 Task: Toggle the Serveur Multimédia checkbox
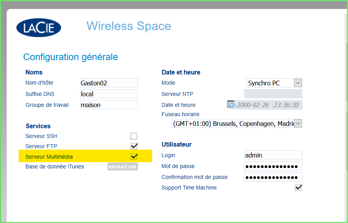(x=134, y=156)
